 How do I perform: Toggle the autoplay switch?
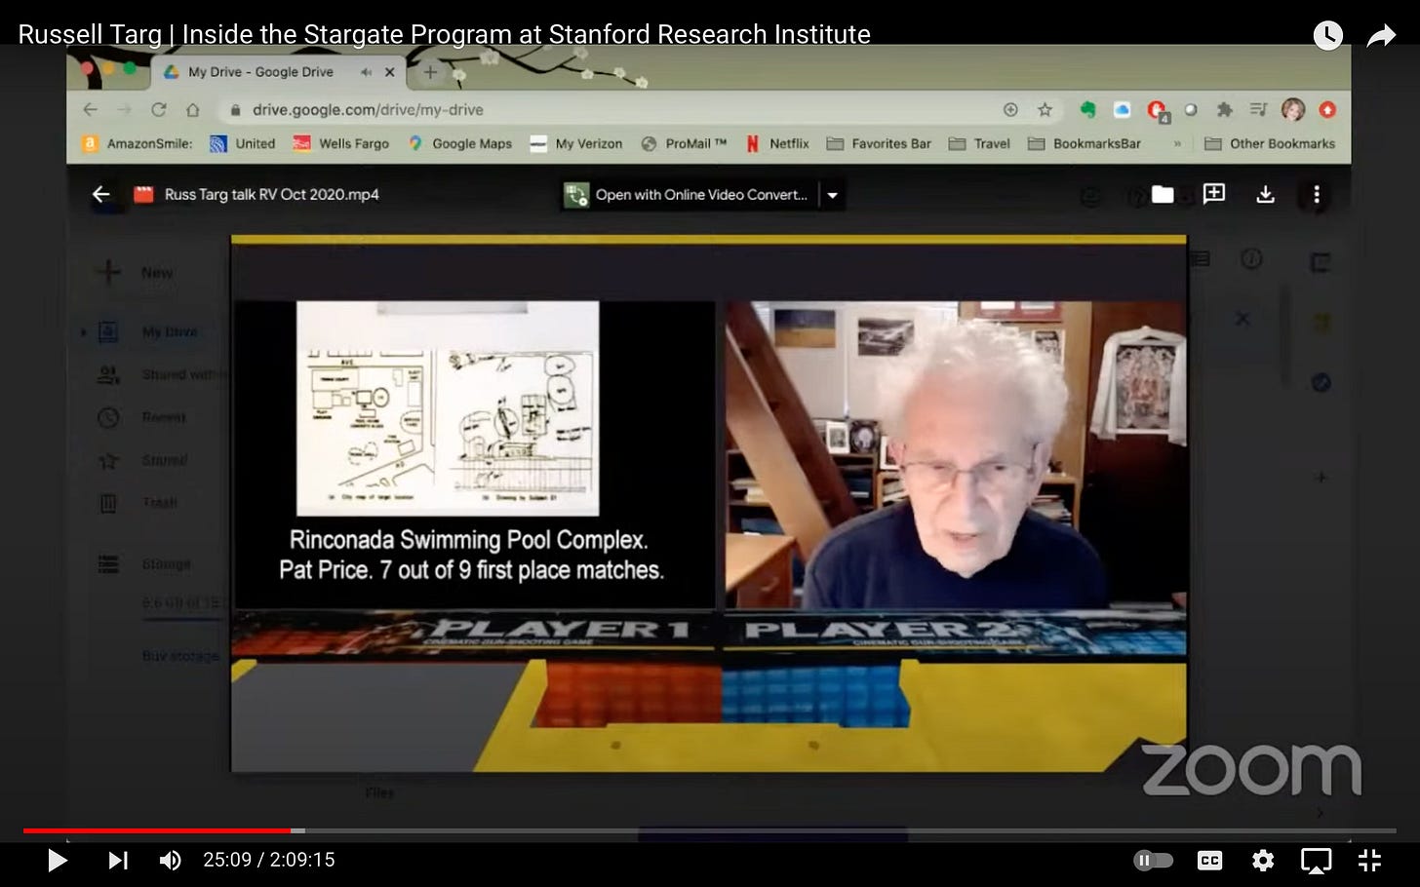click(1153, 860)
